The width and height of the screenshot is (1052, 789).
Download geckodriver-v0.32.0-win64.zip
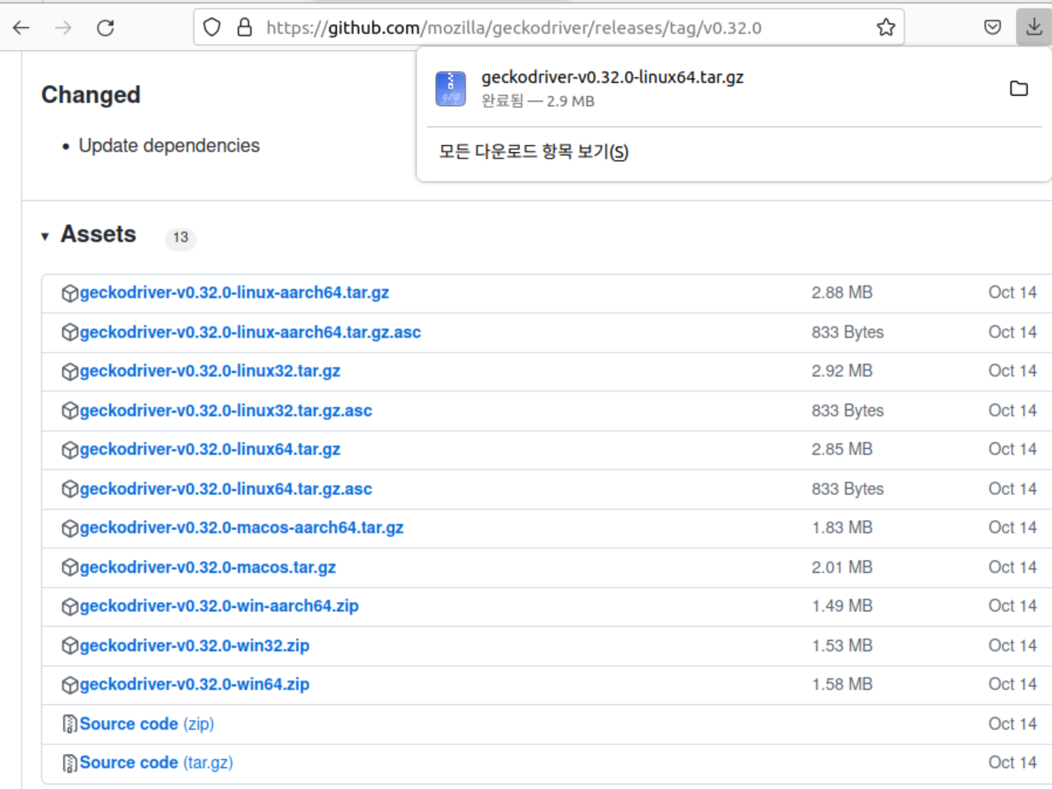(x=194, y=685)
